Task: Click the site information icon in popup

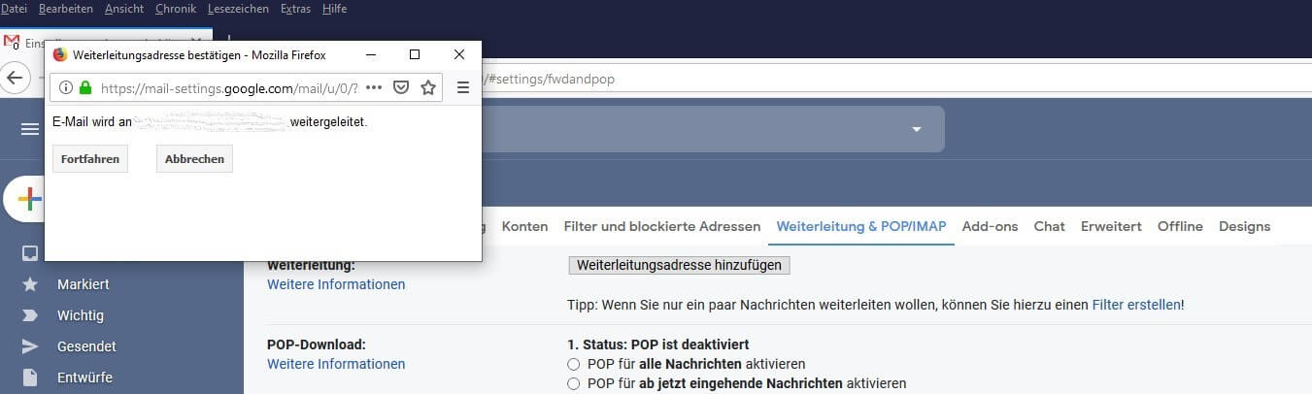Action: click(66, 87)
